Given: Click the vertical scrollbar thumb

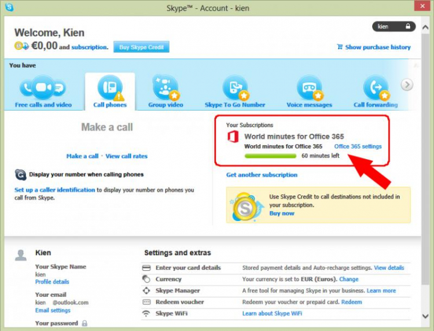Looking at the screenshot, I should pyautogui.click(x=425, y=159).
